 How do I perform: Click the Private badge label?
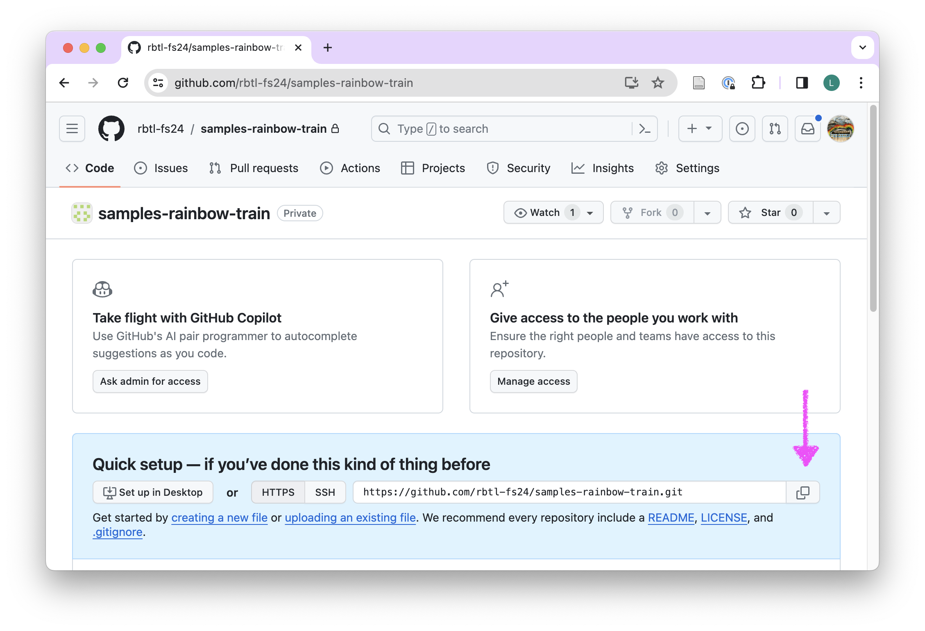300,213
